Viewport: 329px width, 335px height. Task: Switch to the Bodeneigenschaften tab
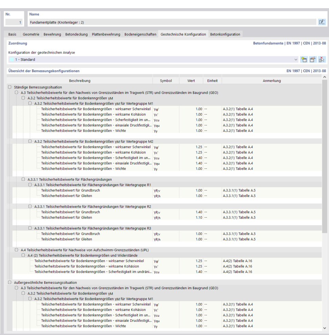point(140,34)
